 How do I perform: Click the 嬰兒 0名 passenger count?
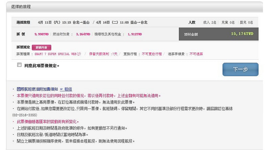pos(246,23)
